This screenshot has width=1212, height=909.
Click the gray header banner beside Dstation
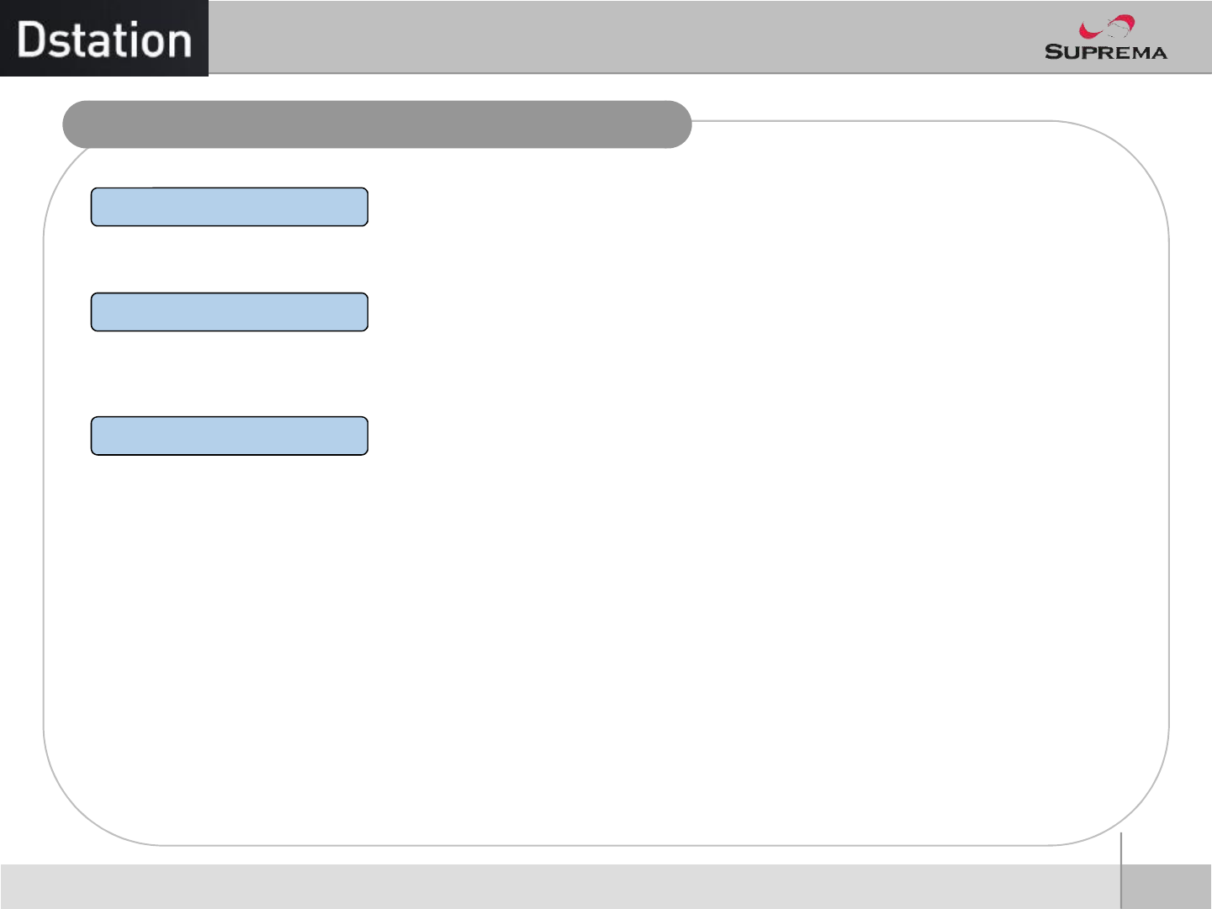click(x=710, y=36)
